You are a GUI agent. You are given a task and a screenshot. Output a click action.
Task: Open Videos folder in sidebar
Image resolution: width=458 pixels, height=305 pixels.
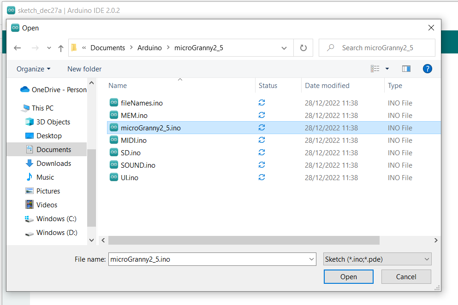tap(41, 205)
